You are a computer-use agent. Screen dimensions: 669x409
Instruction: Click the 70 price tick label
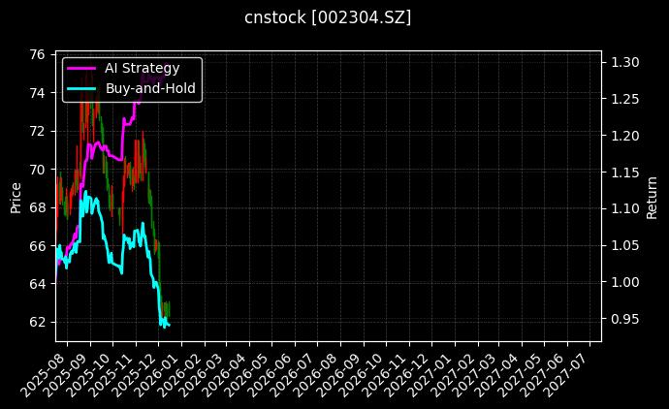(39, 169)
